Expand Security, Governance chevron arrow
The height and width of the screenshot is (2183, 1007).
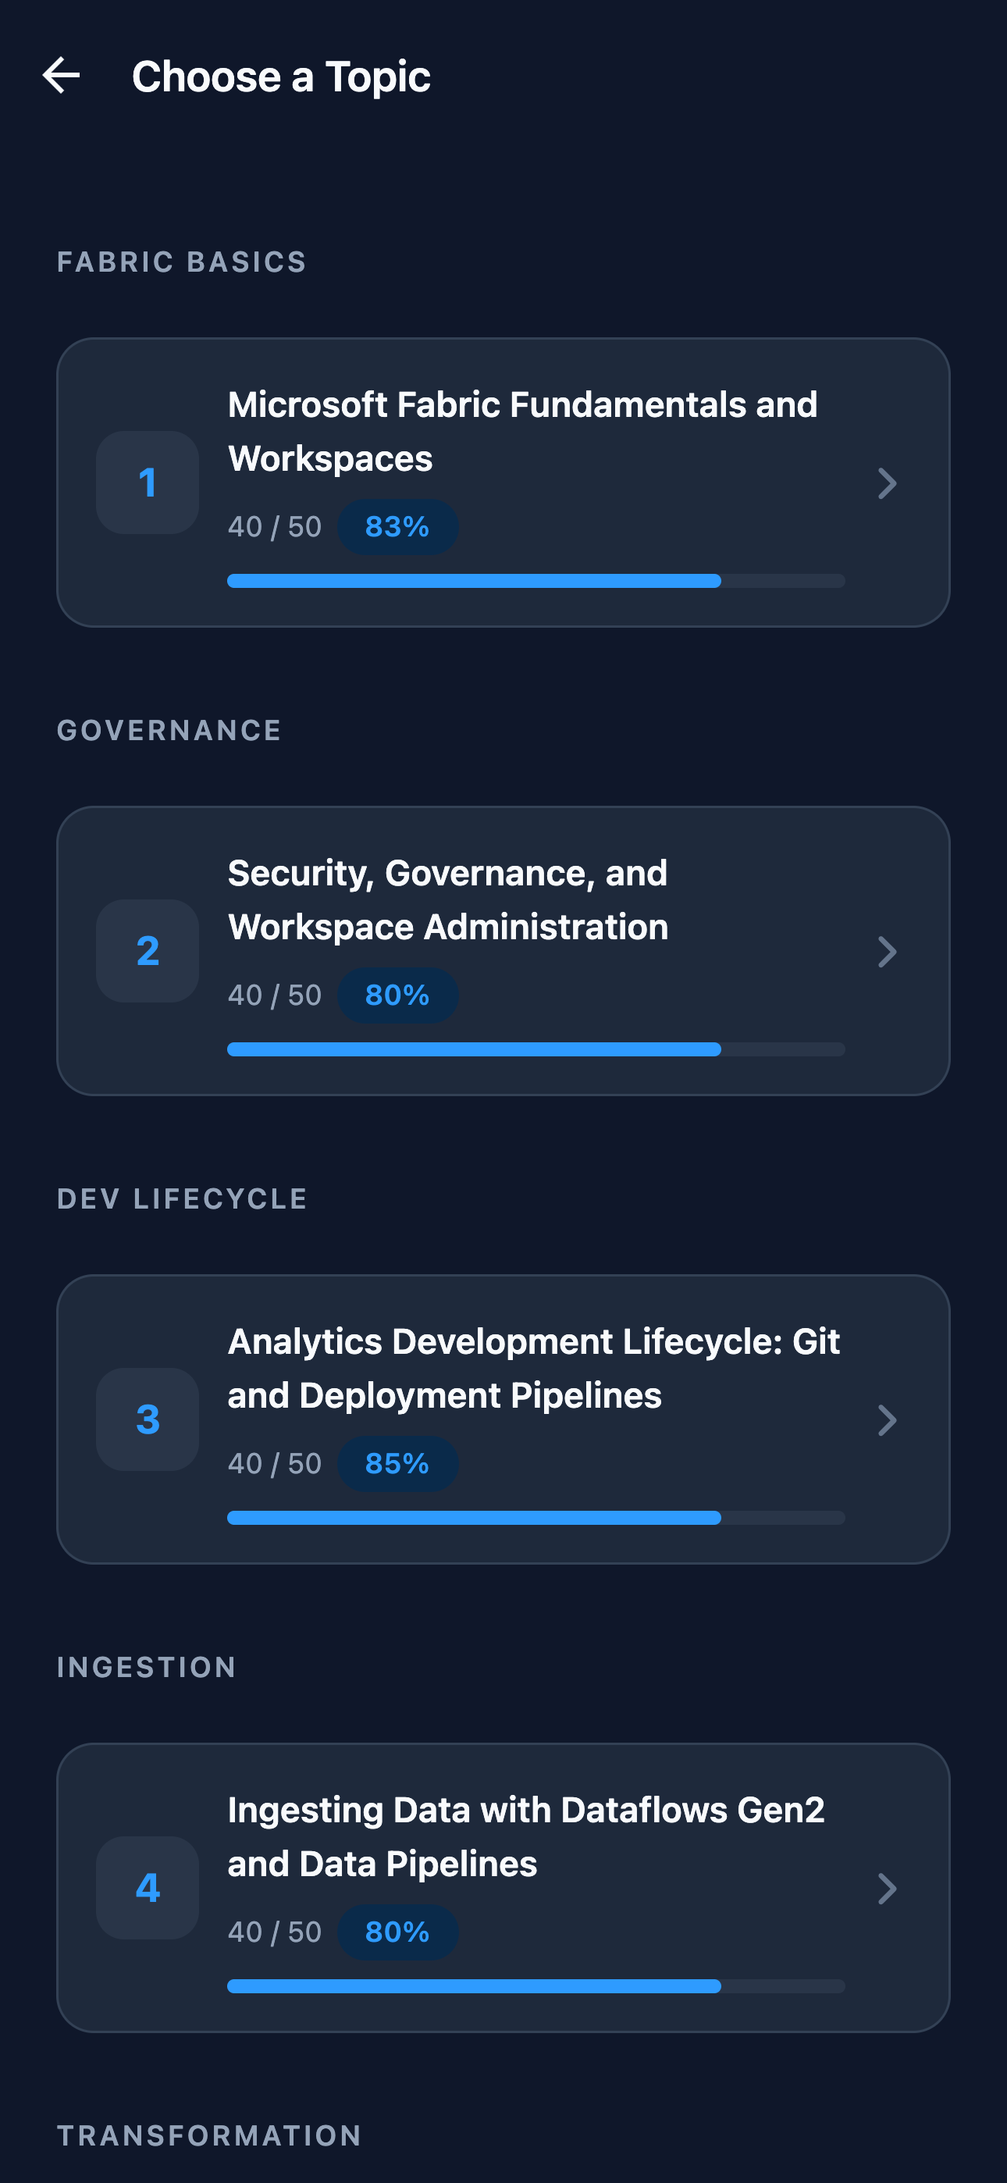click(x=887, y=952)
